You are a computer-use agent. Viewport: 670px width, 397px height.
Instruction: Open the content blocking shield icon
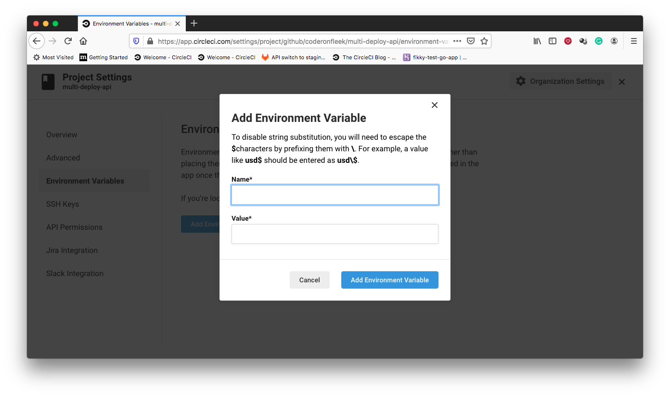pyautogui.click(x=136, y=41)
